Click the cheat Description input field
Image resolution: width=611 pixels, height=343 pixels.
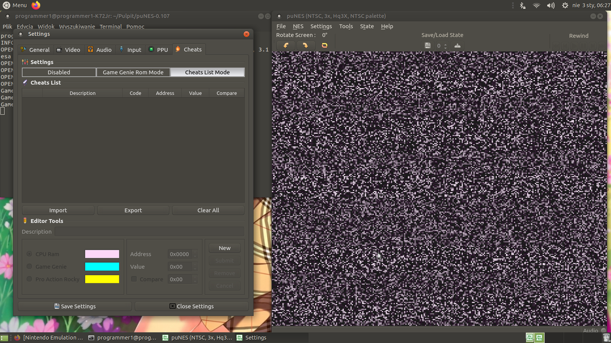(x=149, y=232)
